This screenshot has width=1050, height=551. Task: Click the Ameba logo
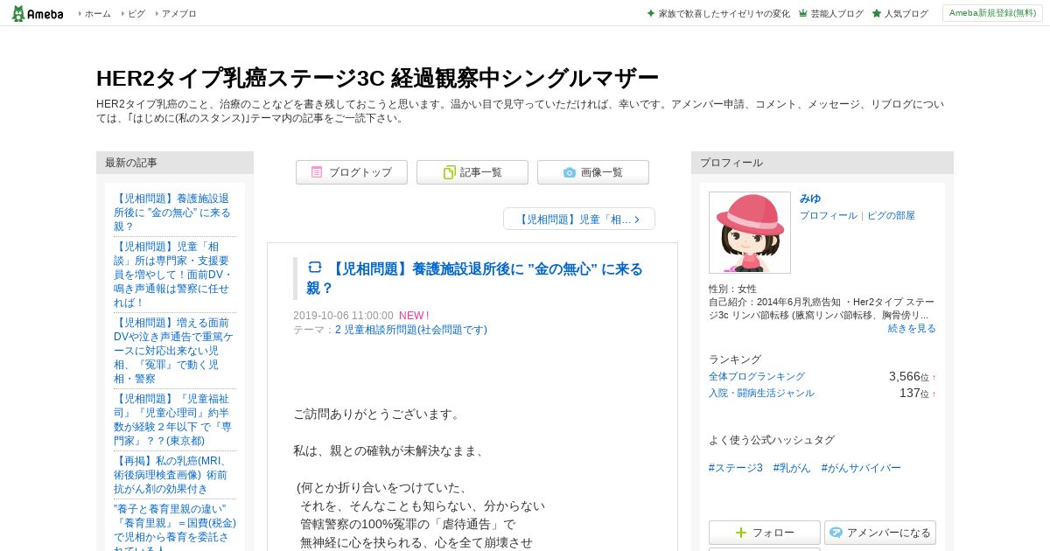(x=38, y=13)
